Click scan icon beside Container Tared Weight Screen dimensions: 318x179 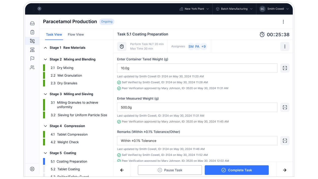285,68
